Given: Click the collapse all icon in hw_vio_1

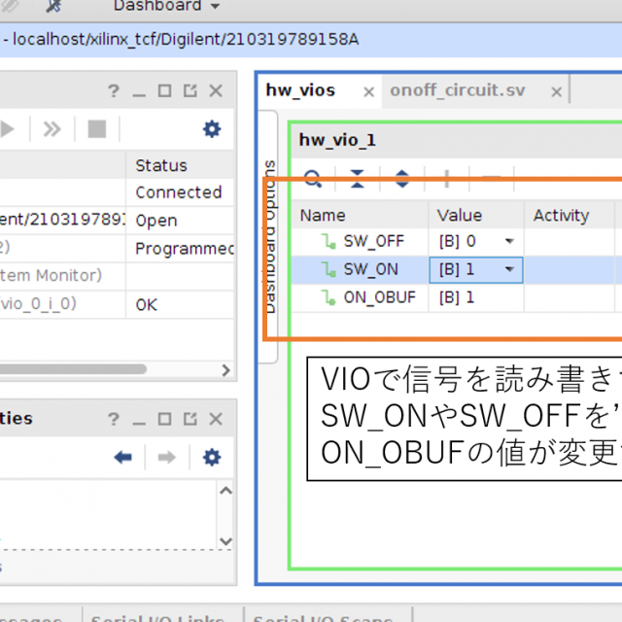Looking at the screenshot, I should (x=358, y=179).
